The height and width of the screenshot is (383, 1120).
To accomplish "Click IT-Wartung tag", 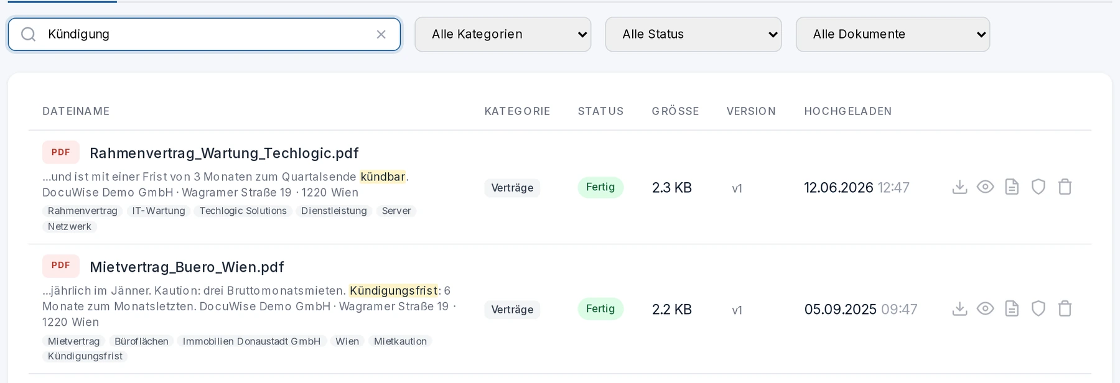I will click(x=159, y=211).
